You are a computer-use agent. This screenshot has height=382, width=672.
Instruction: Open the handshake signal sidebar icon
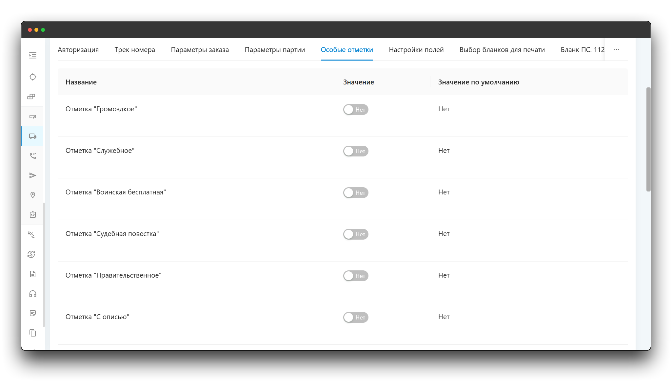31,235
